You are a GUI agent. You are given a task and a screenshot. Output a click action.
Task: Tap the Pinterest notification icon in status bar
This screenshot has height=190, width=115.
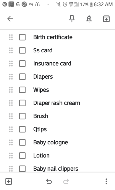(5, 4)
